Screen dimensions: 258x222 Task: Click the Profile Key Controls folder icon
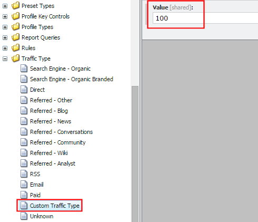tap(15, 16)
